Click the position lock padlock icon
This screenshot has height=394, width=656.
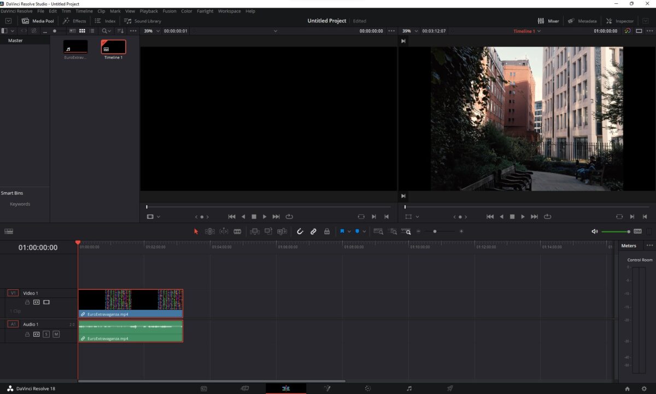tap(327, 231)
